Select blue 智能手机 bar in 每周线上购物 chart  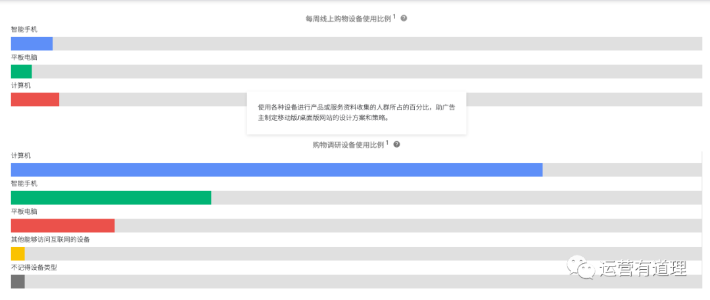point(32,44)
